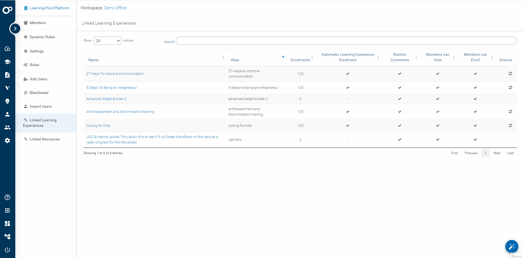This screenshot has width=523, height=258.
Task: Open the Advanced Adapt Builder 2 link
Action: click(x=106, y=99)
